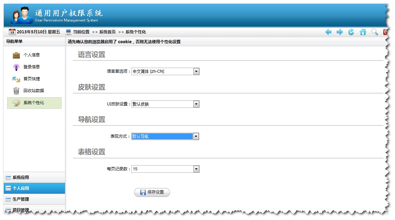This screenshot has height=220, width=395.
Task: Open the 语言首选项 dropdown
Action: coord(196,71)
